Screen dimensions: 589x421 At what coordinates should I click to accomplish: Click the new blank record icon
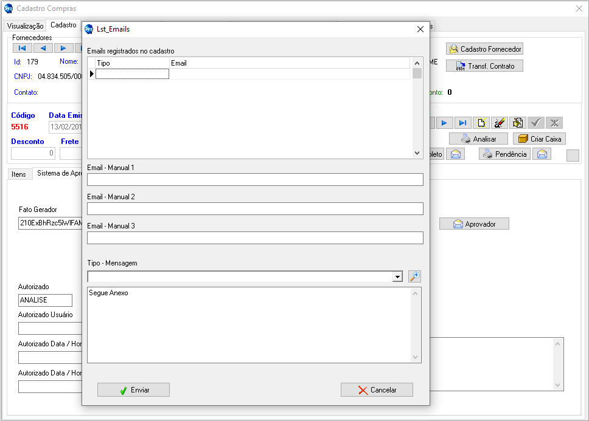481,123
